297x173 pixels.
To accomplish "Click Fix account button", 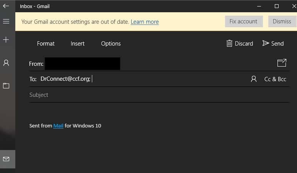I will tap(244, 21).
